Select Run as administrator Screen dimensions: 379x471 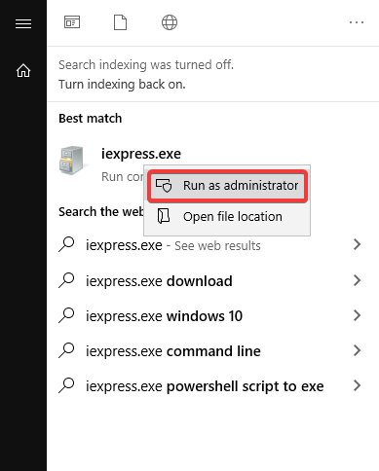[x=227, y=186]
